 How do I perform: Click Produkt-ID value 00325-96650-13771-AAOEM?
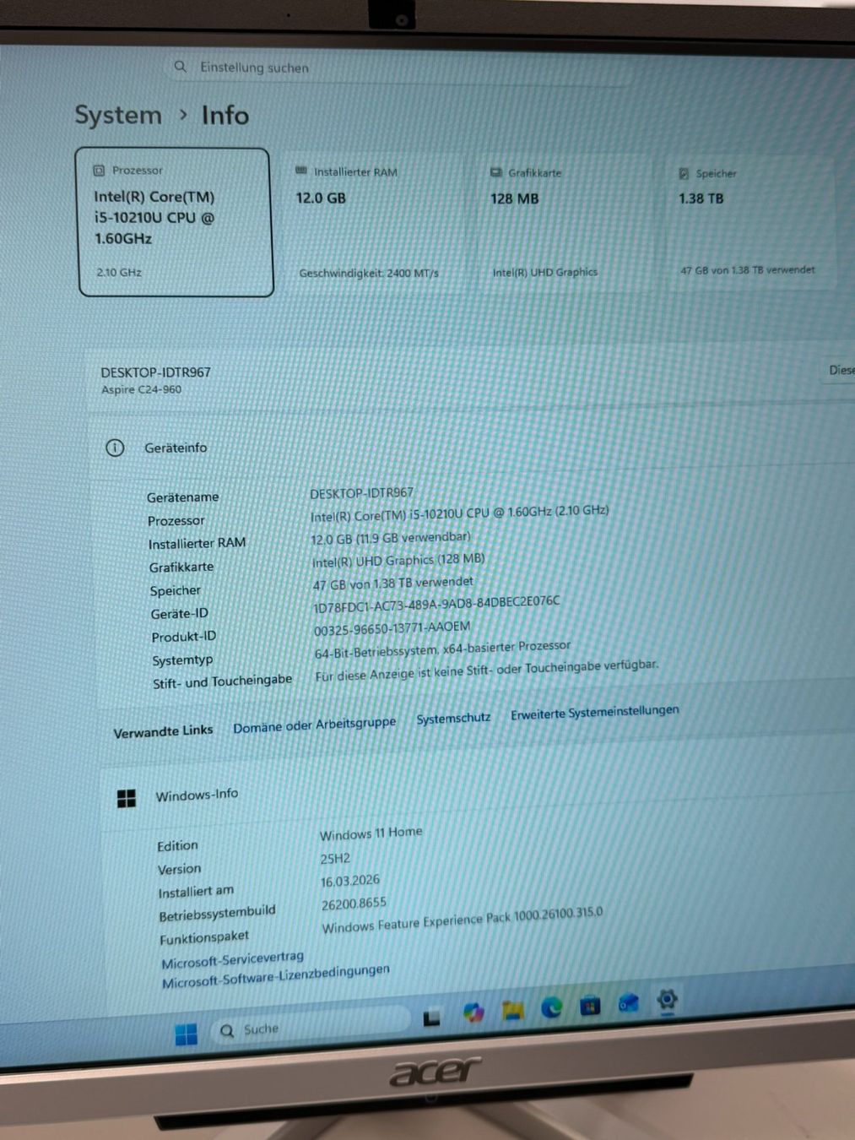click(x=392, y=629)
